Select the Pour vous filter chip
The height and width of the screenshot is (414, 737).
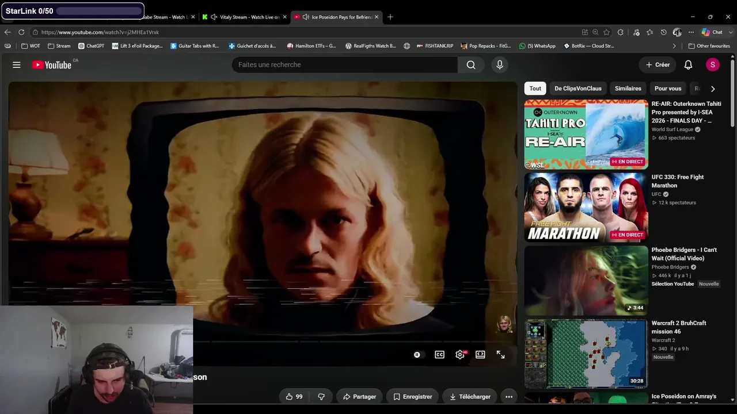668,89
